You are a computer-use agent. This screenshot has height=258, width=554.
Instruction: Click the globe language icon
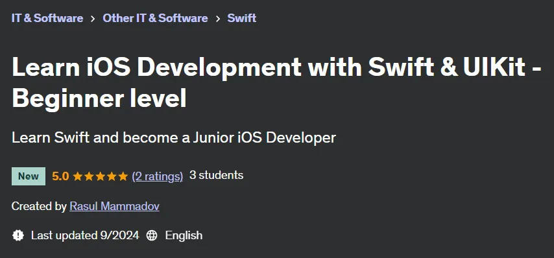152,235
